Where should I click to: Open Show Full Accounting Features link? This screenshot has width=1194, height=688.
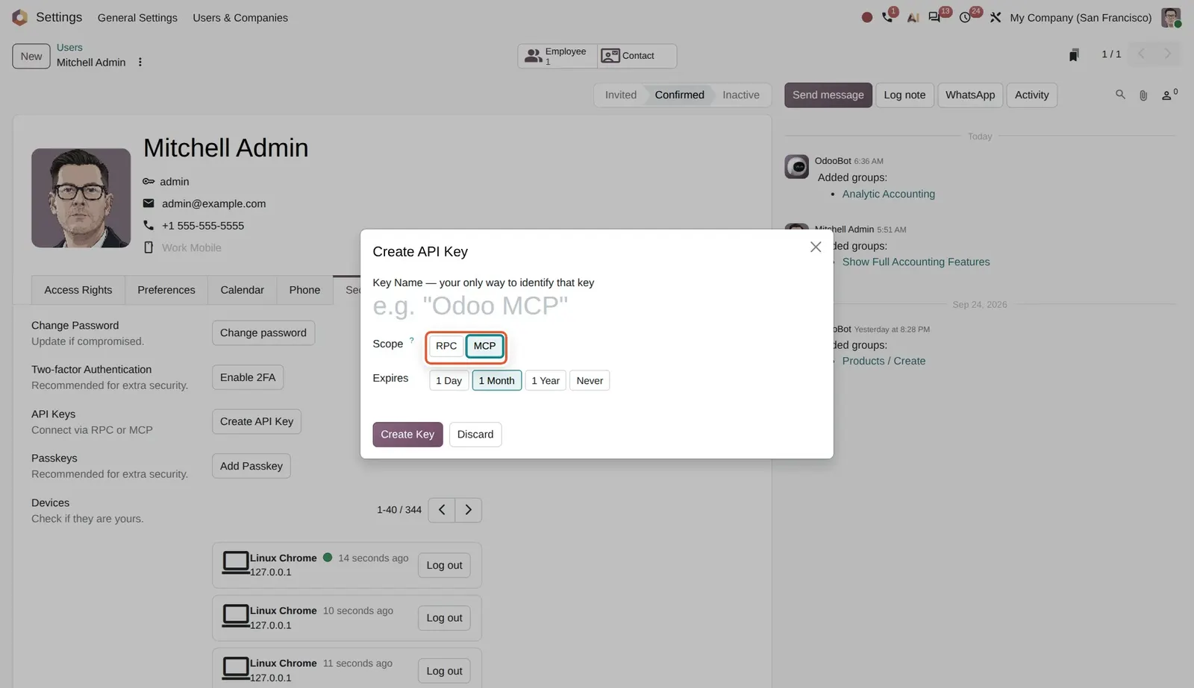[x=916, y=262]
